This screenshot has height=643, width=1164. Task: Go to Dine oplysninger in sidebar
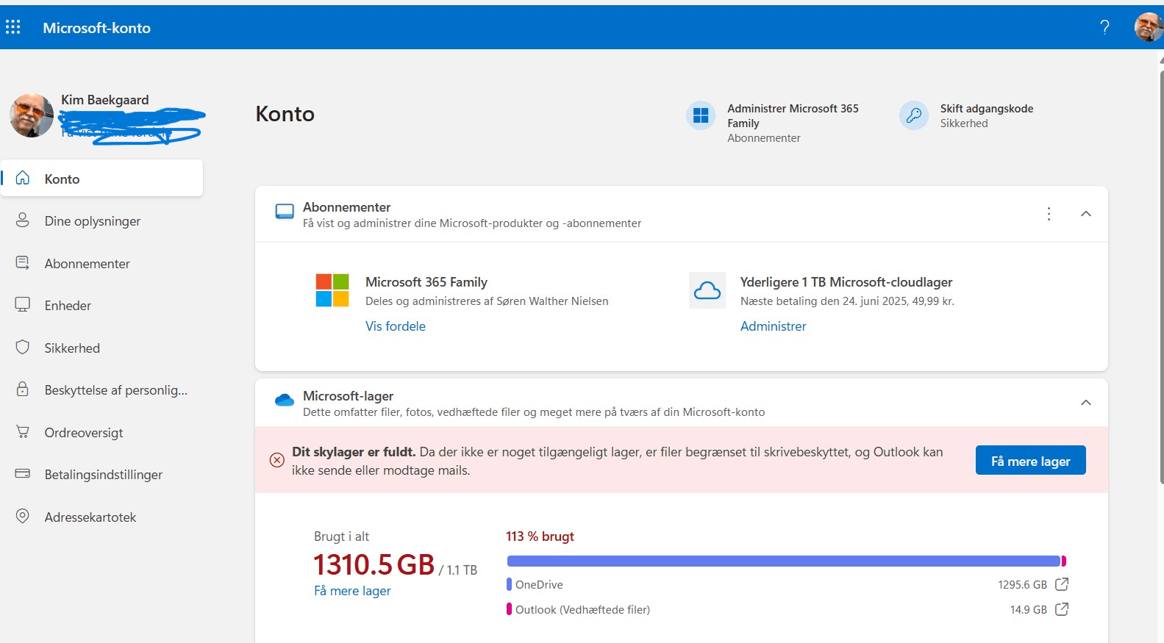[x=92, y=221]
